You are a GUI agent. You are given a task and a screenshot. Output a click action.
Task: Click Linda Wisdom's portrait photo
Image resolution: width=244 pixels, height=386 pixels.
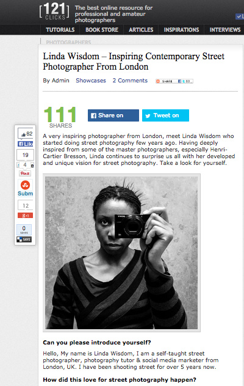tap(121, 253)
